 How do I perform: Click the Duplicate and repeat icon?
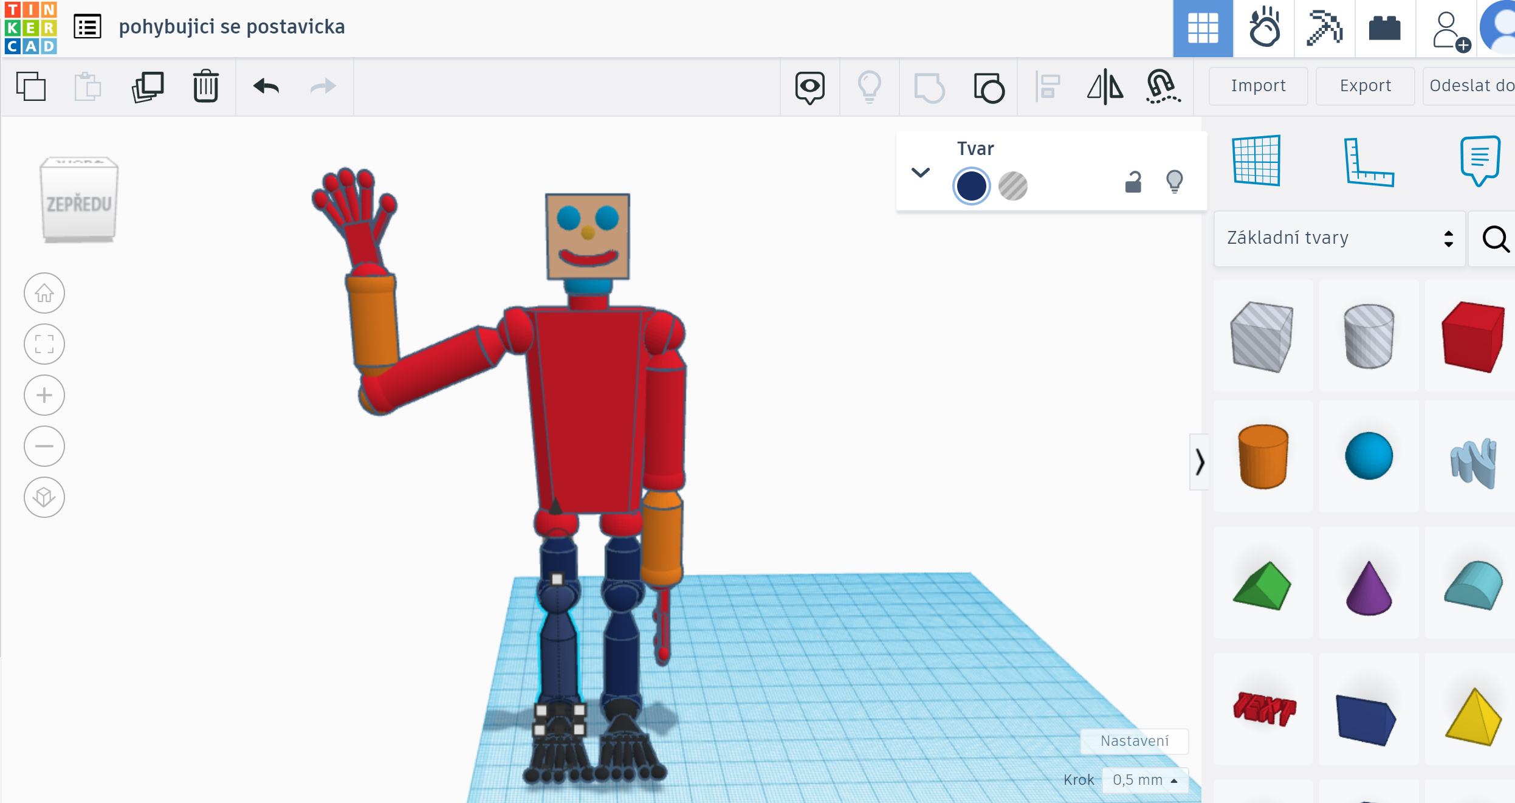[x=148, y=86]
